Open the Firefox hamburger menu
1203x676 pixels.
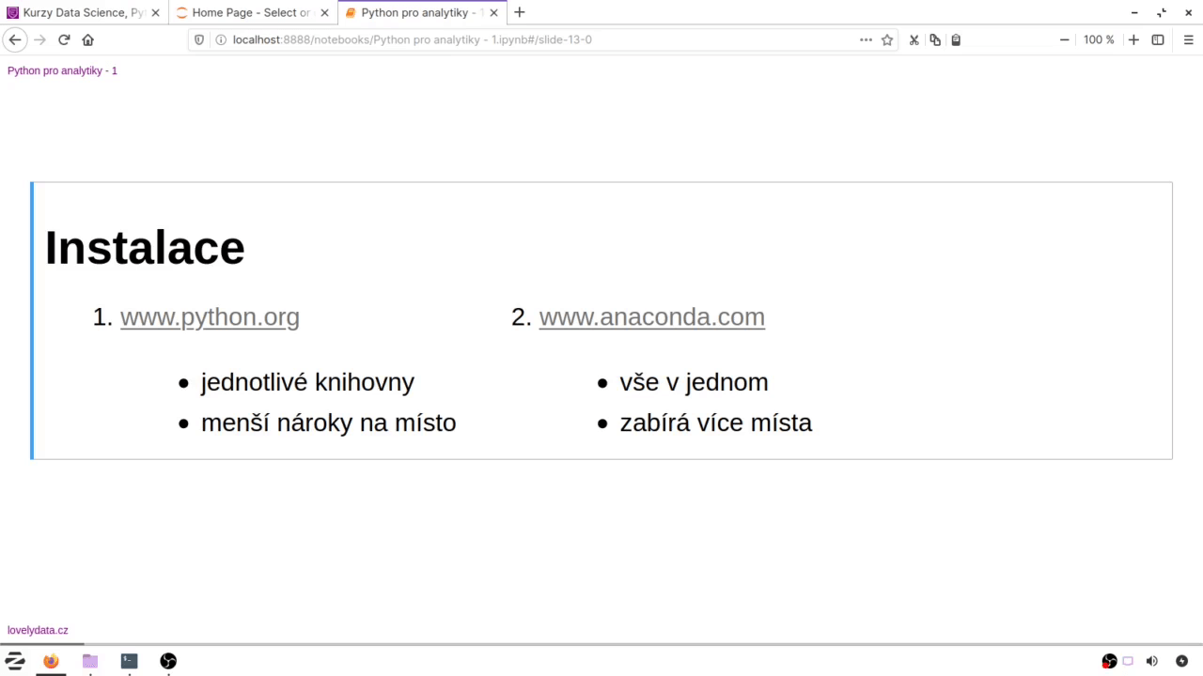click(1188, 39)
